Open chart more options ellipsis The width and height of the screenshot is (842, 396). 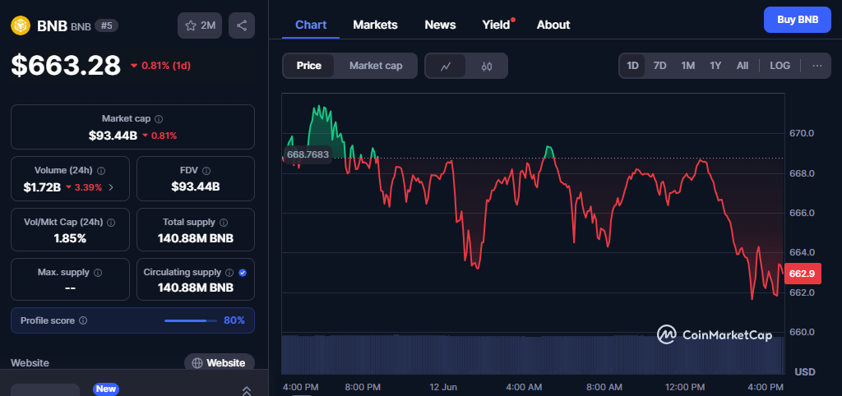817,66
